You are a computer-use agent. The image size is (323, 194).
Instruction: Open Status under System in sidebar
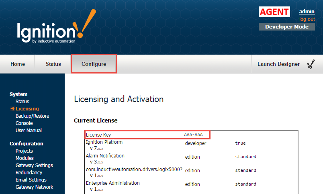coord(22,102)
